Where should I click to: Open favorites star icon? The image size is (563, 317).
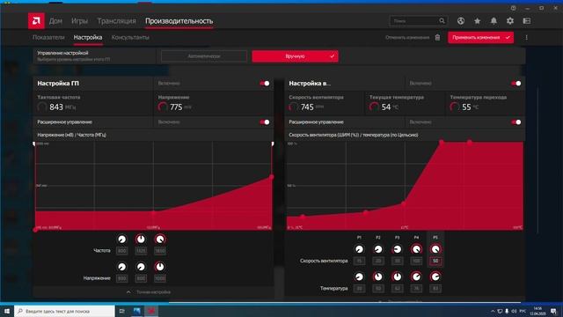coord(477,21)
